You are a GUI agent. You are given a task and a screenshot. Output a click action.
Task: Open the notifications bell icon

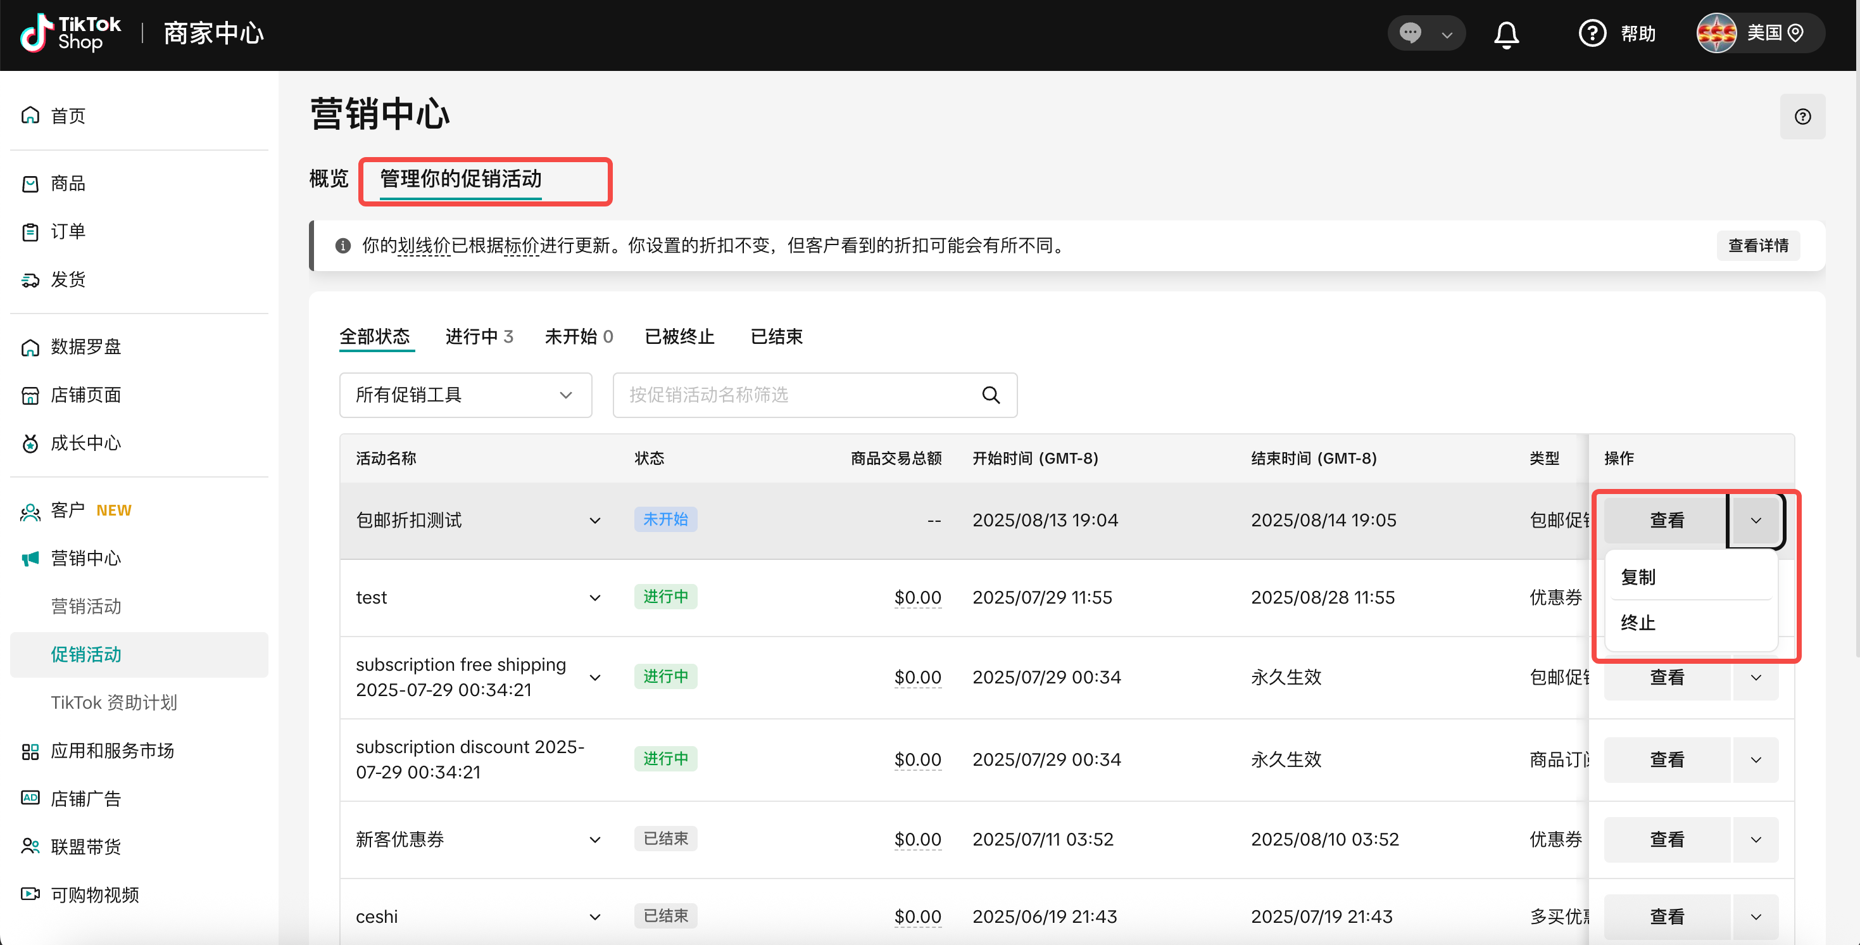[x=1506, y=34]
